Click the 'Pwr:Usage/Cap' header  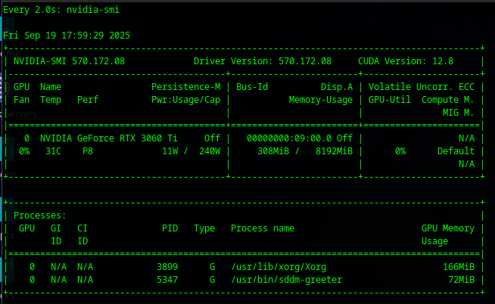[x=186, y=100]
